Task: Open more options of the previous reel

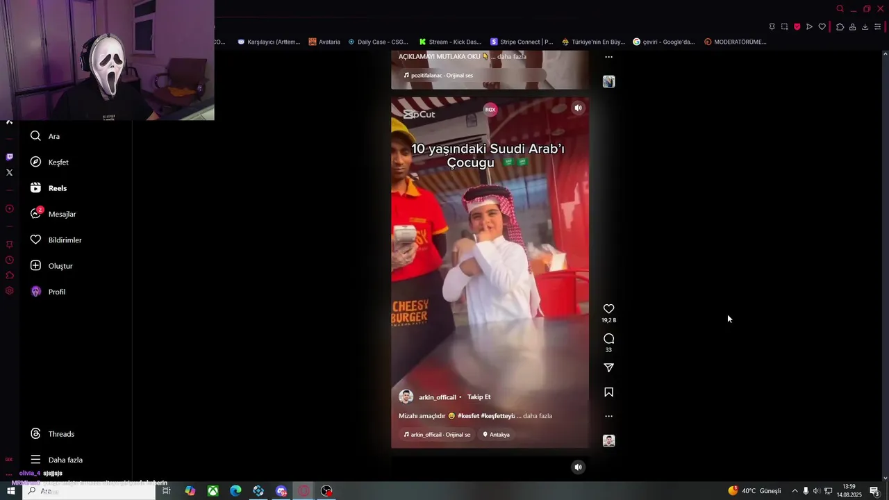Action: click(608, 57)
